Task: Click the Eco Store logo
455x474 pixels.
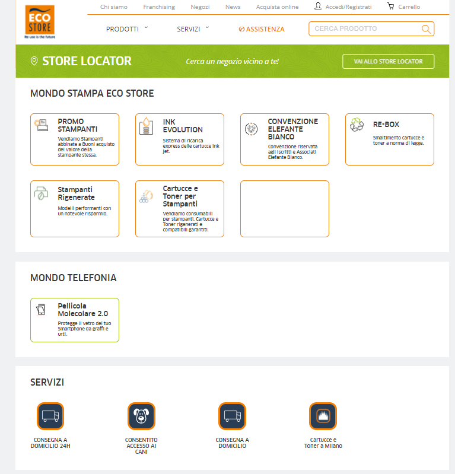Action: coord(40,22)
